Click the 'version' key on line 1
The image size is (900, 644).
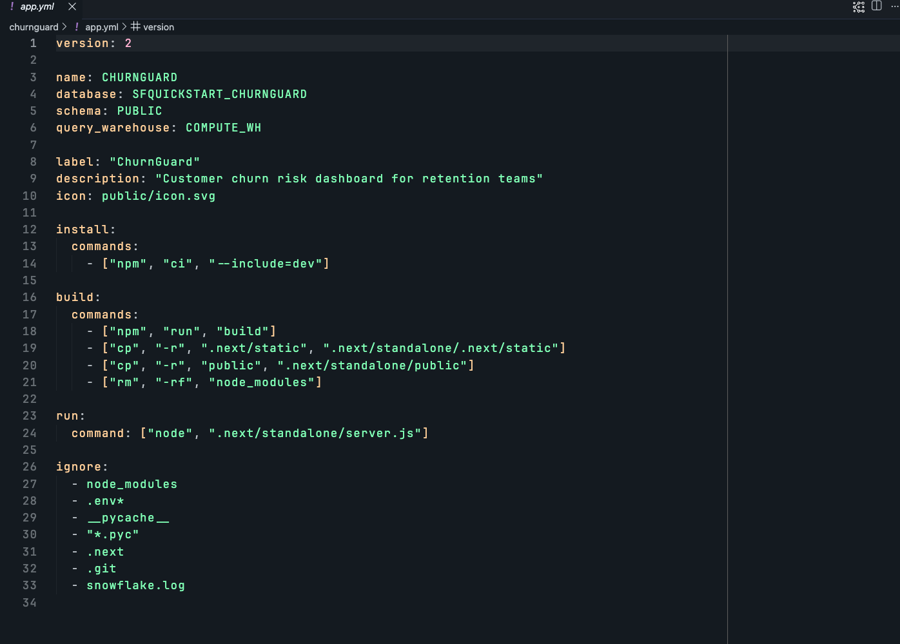click(x=83, y=43)
